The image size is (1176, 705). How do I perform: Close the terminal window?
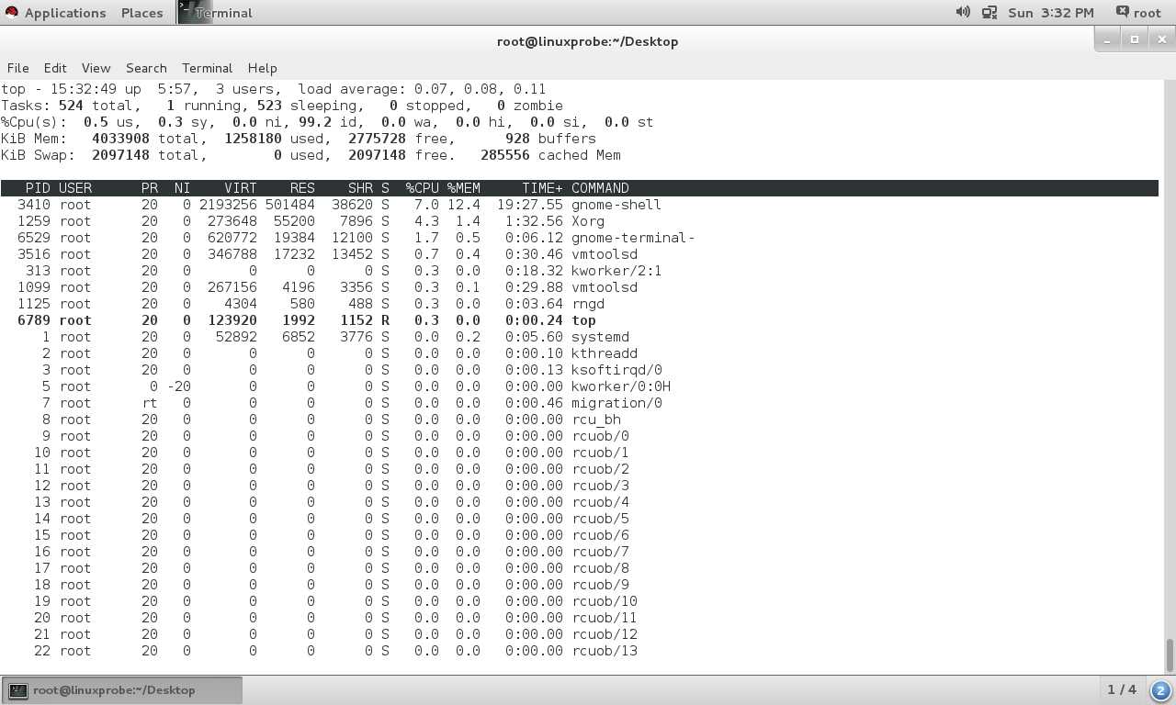point(1161,39)
